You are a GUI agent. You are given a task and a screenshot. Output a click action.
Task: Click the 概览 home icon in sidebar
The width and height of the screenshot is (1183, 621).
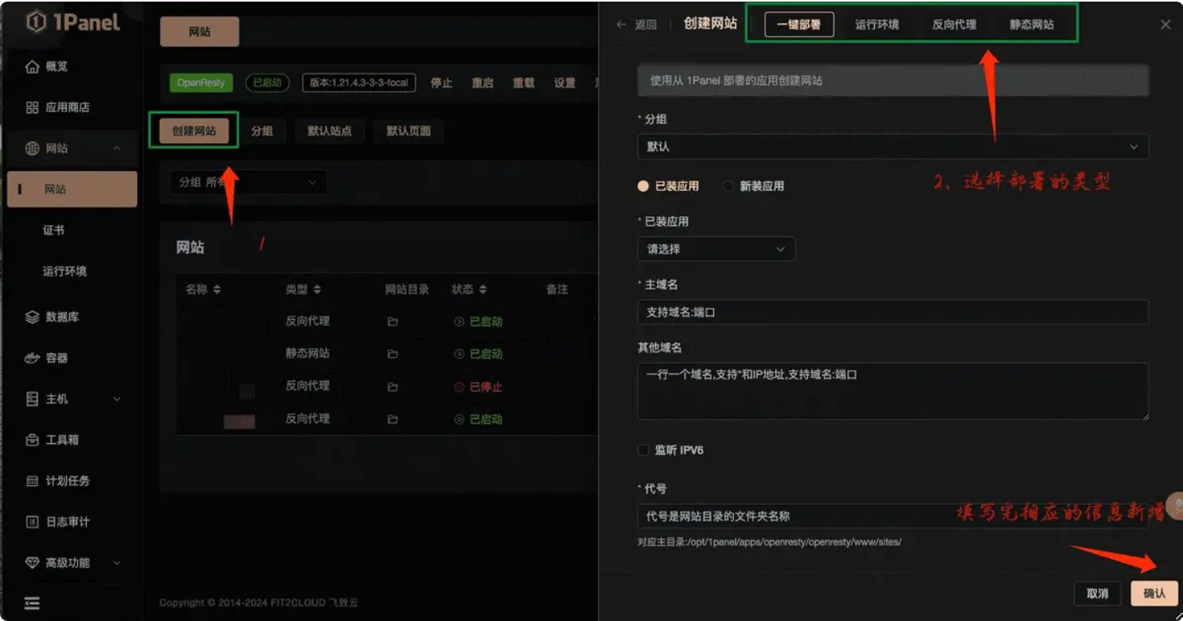32,67
